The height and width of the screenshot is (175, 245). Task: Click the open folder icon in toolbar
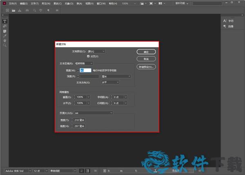point(13,9)
